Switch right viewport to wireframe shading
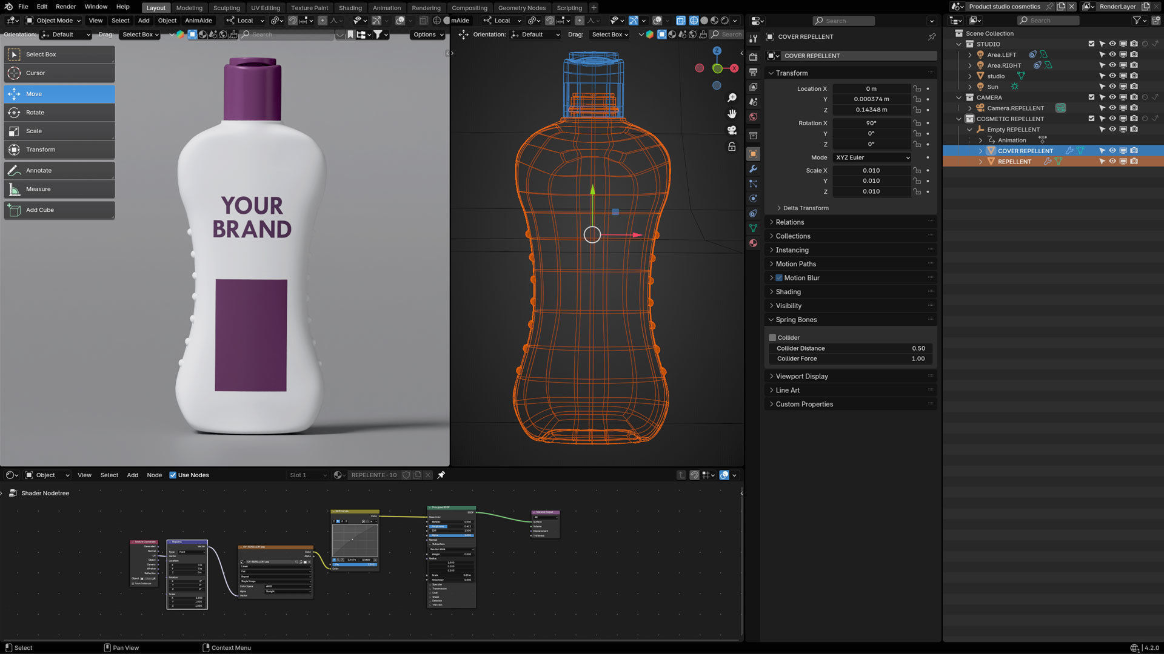Image resolution: width=1164 pixels, height=654 pixels. (694, 21)
